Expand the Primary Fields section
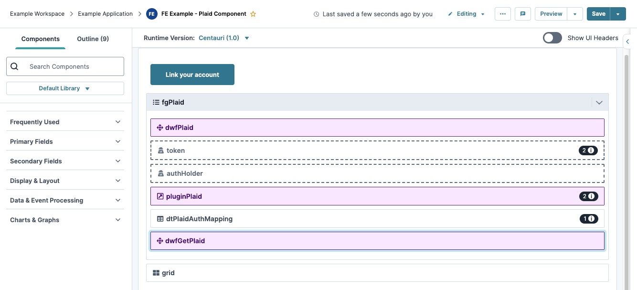 (65, 141)
